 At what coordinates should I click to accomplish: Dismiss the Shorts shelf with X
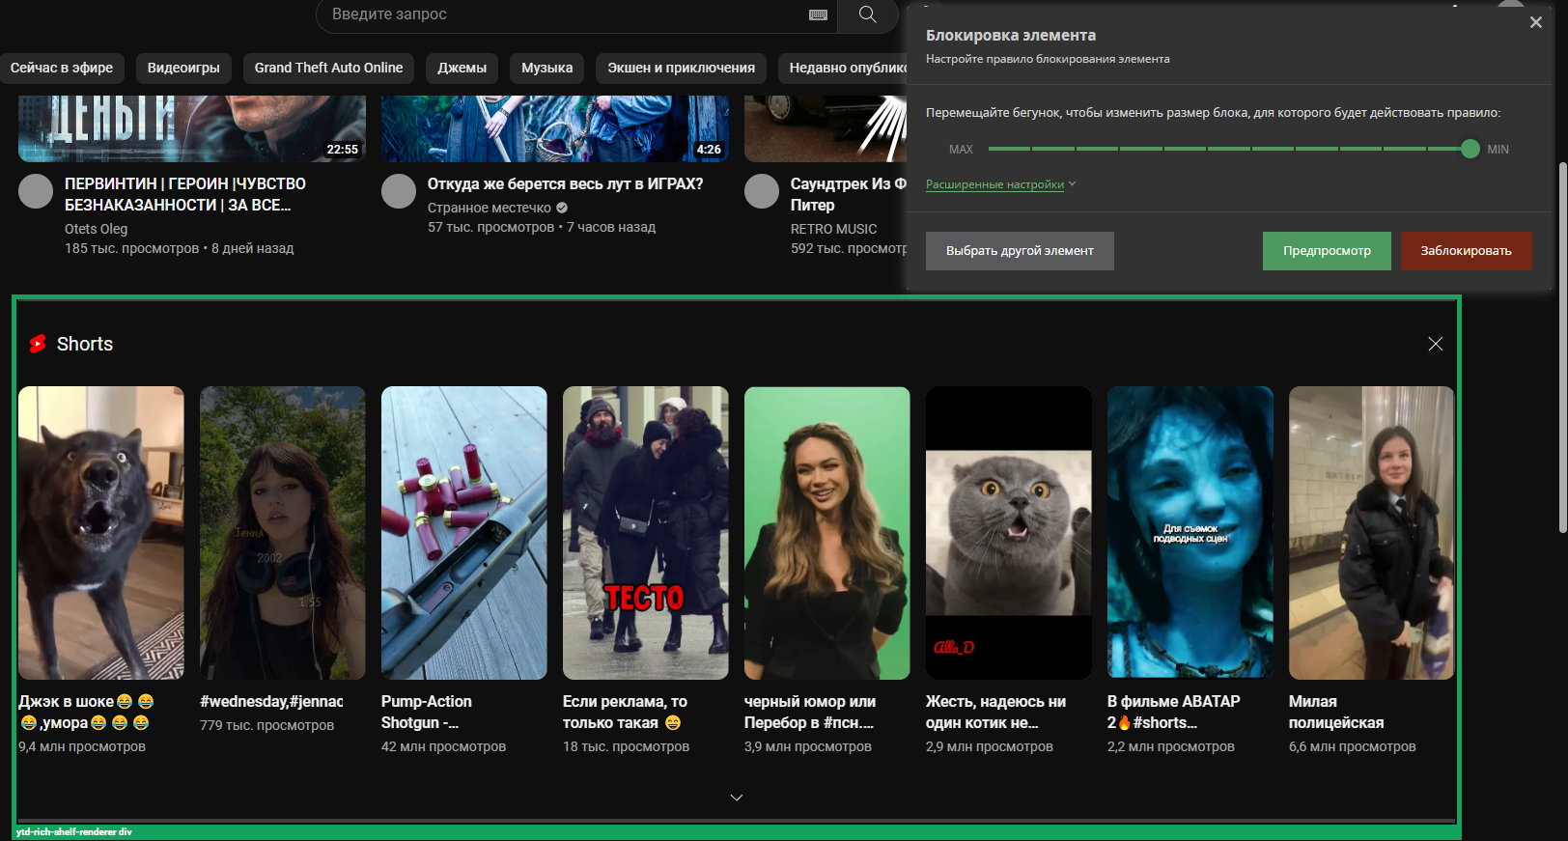click(x=1436, y=344)
